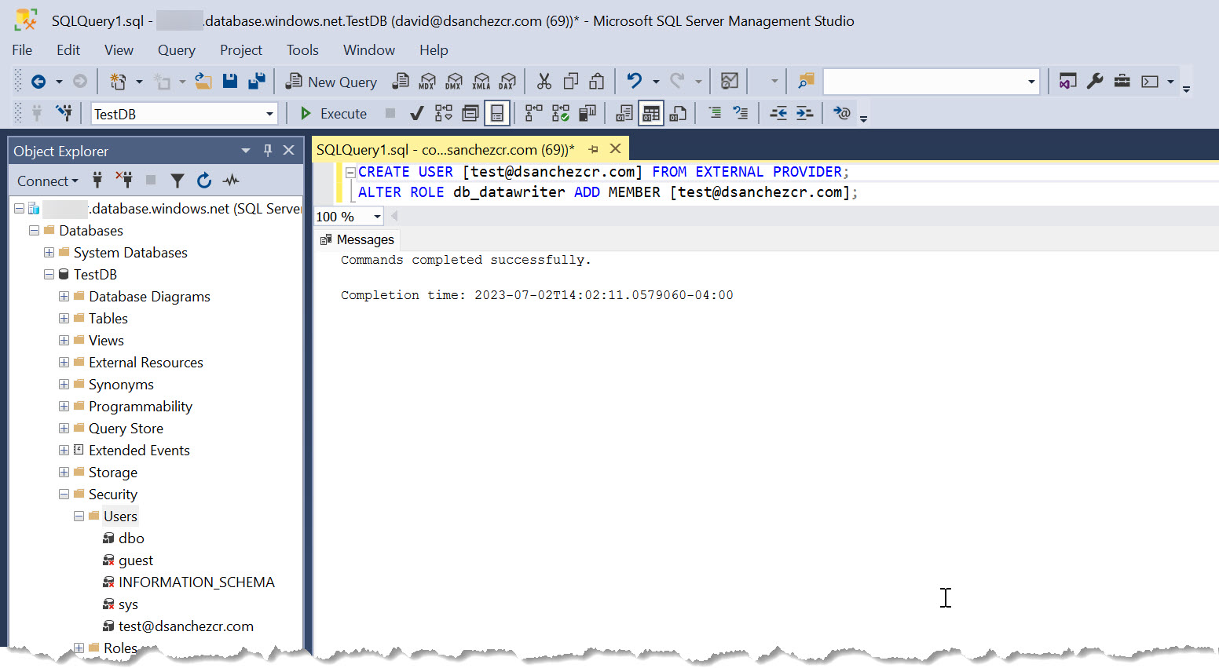Click the Disconnect plug icon in Object Explorer

pyautogui.click(x=124, y=181)
